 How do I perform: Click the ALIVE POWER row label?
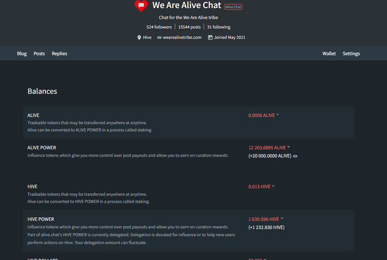point(42,148)
